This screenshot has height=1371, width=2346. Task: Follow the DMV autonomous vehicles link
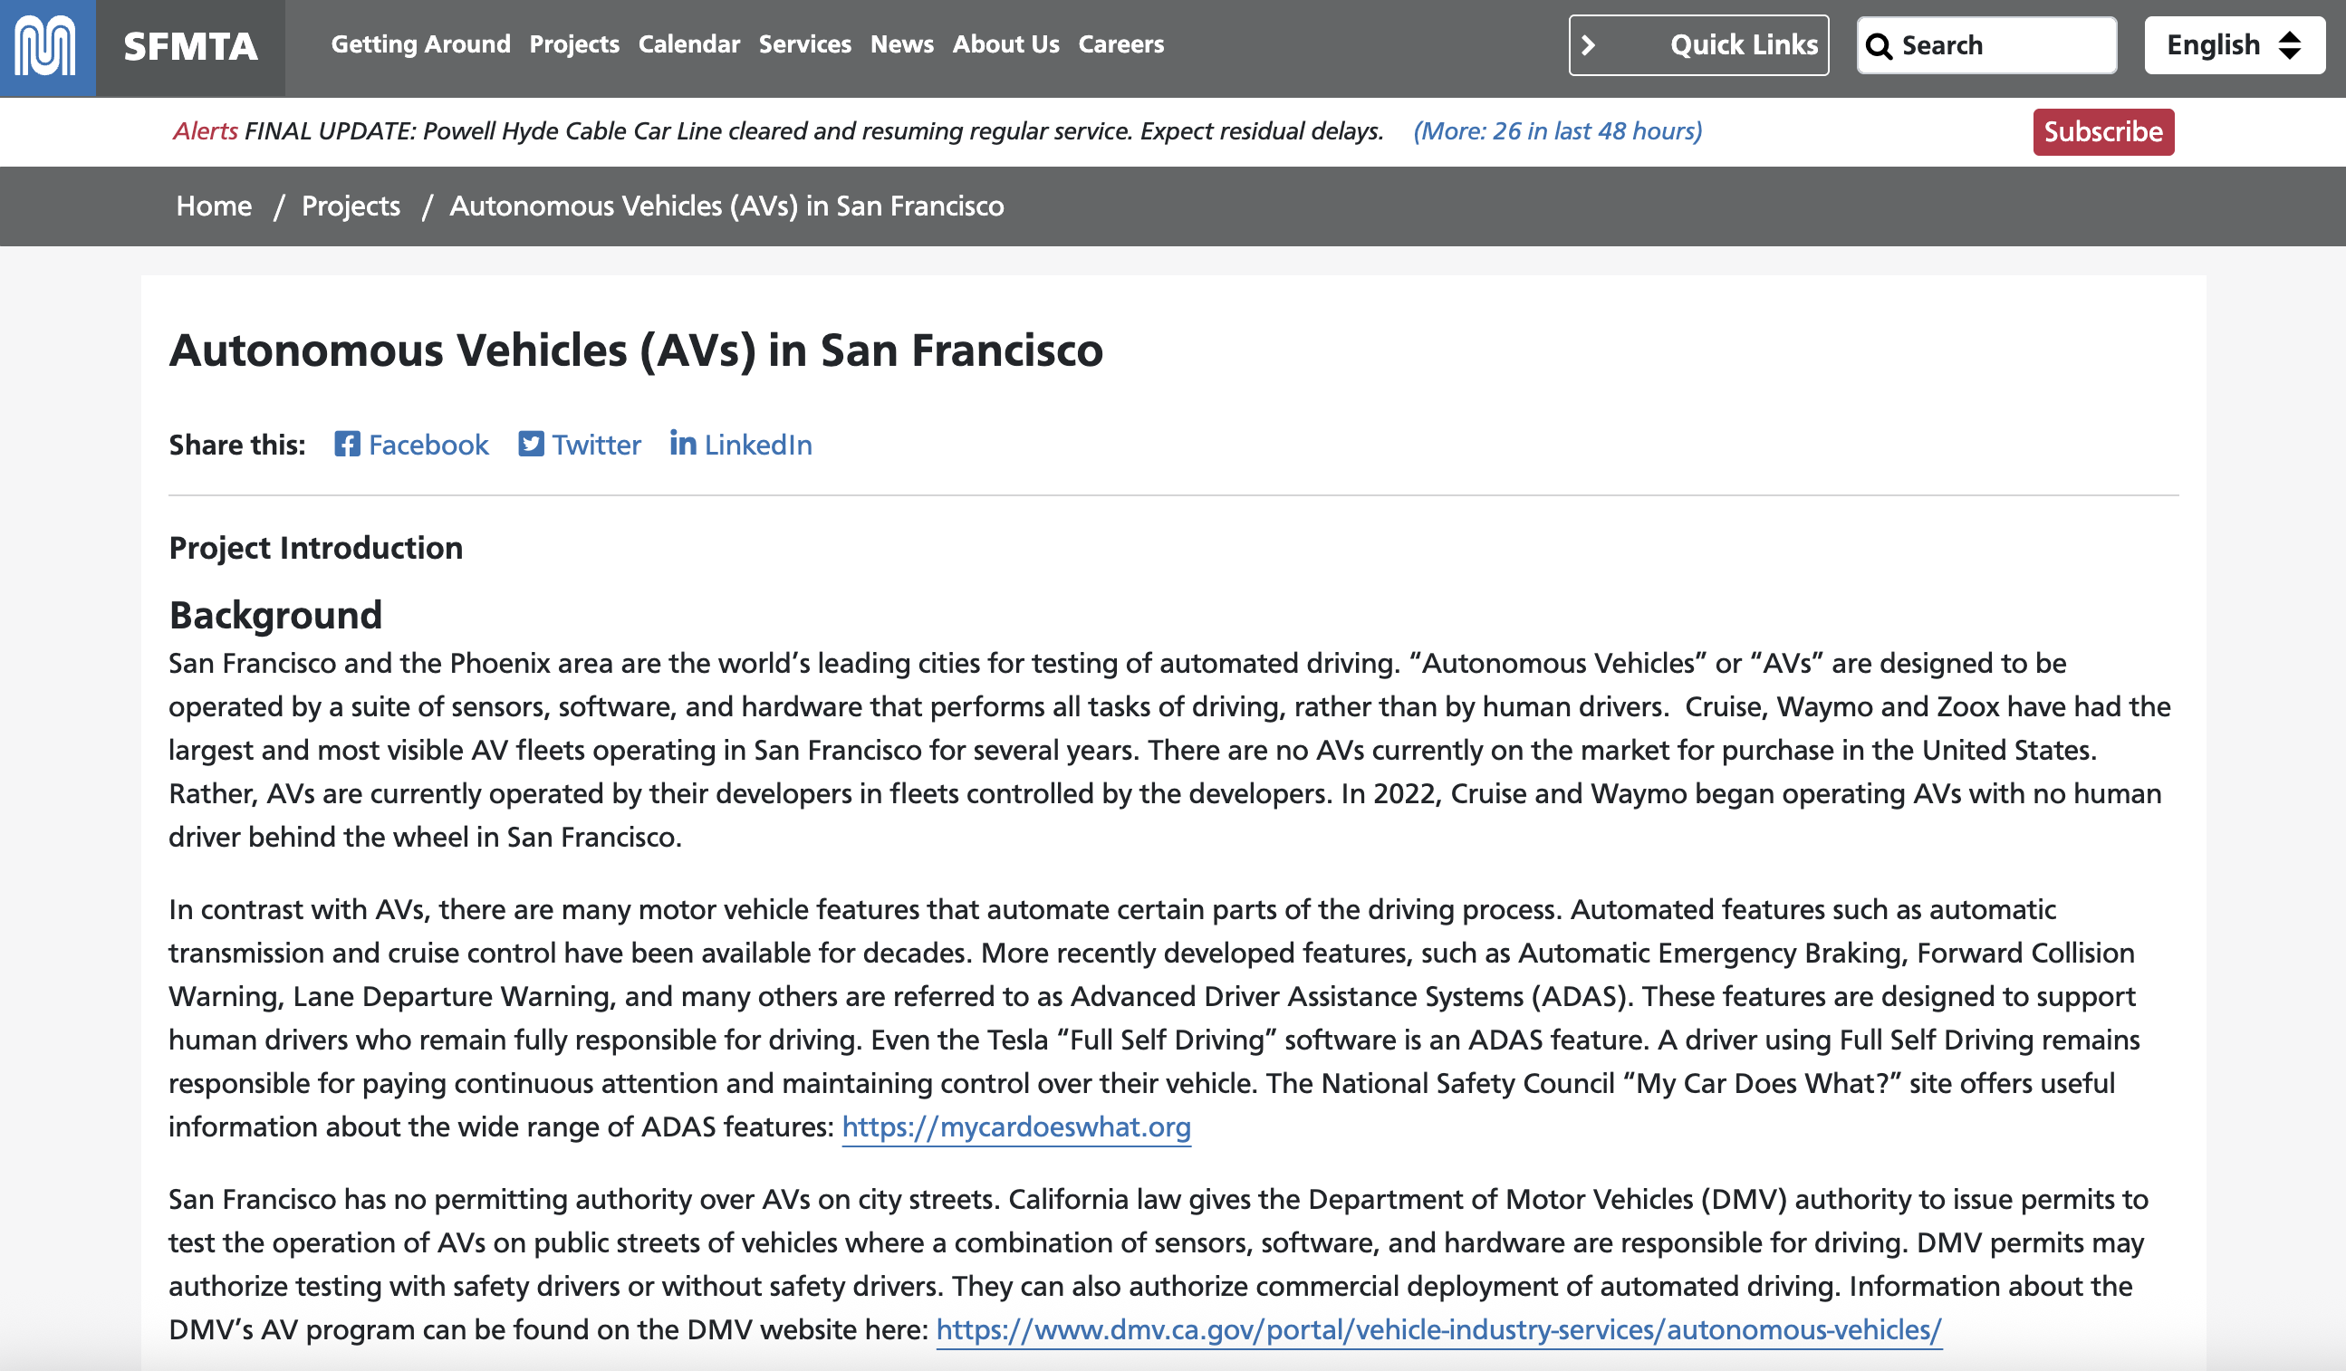click(x=1438, y=1330)
